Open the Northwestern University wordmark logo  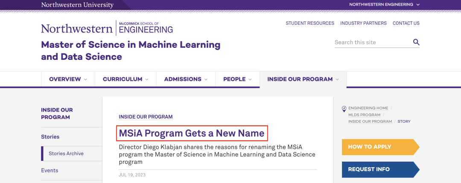[x=77, y=5]
